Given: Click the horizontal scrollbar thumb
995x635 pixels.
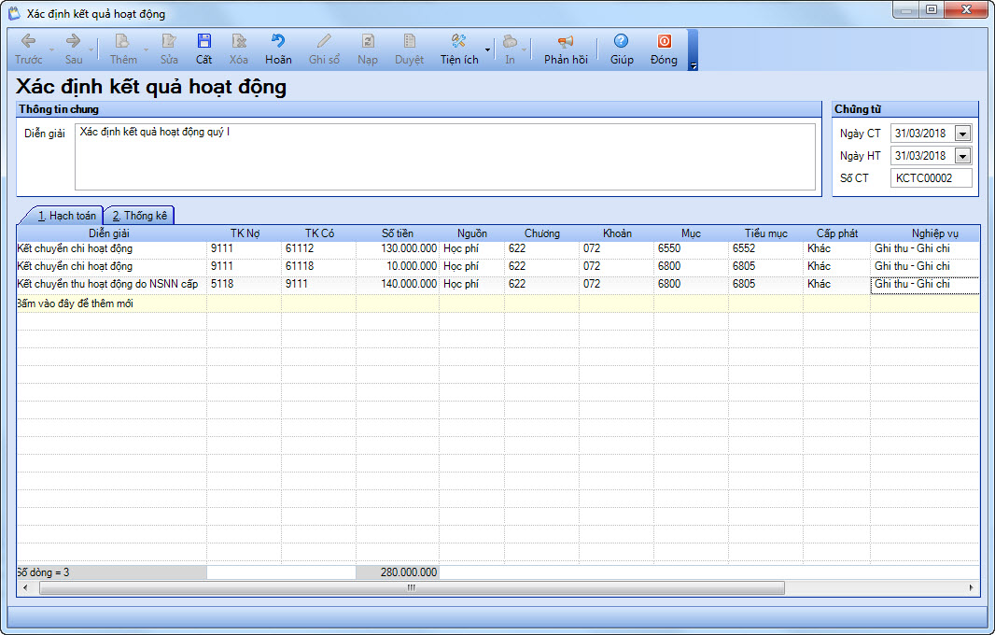Looking at the screenshot, I should (412, 588).
